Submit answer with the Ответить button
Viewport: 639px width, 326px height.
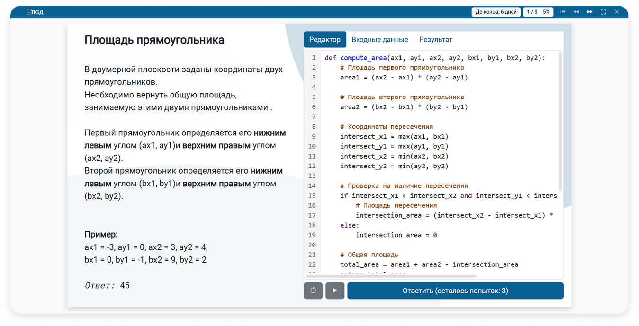pyautogui.click(x=455, y=291)
